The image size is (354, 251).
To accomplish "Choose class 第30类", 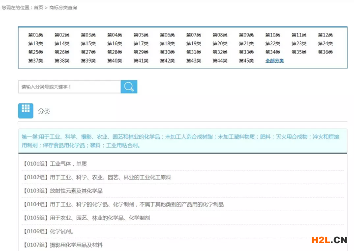I will pyautogui.click(x=167, y=52).
